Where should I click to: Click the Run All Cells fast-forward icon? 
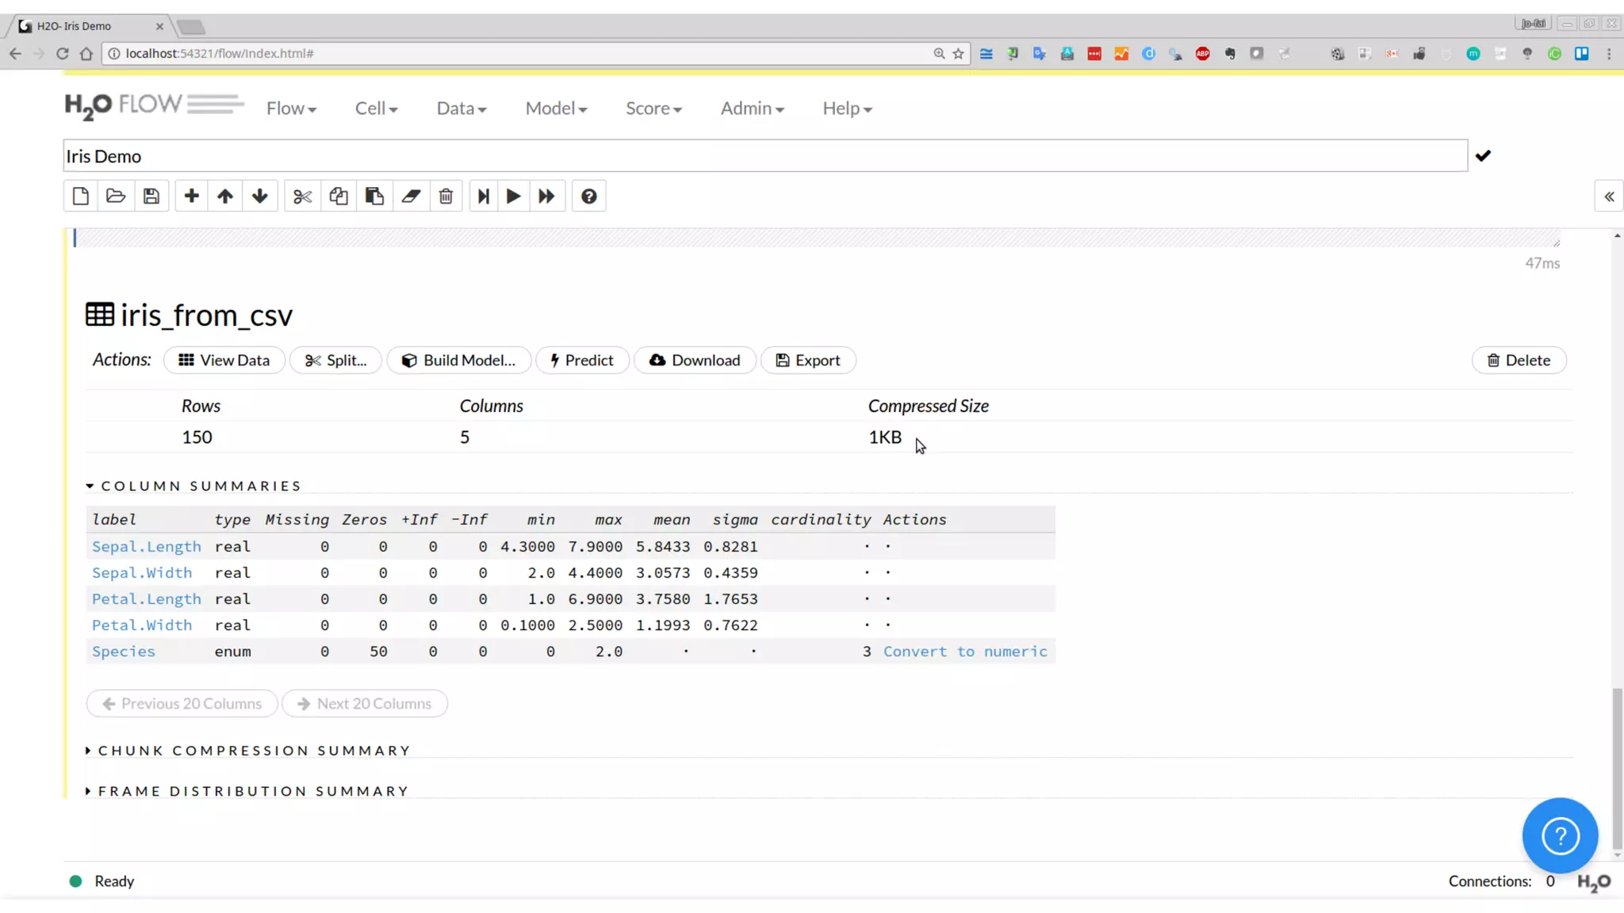tap(547, 197)
